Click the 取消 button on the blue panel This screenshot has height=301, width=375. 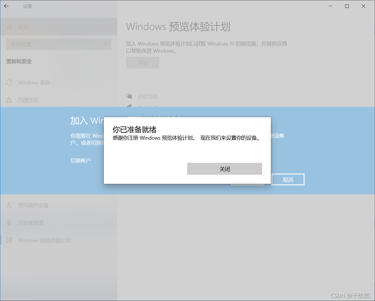point(288,180)
